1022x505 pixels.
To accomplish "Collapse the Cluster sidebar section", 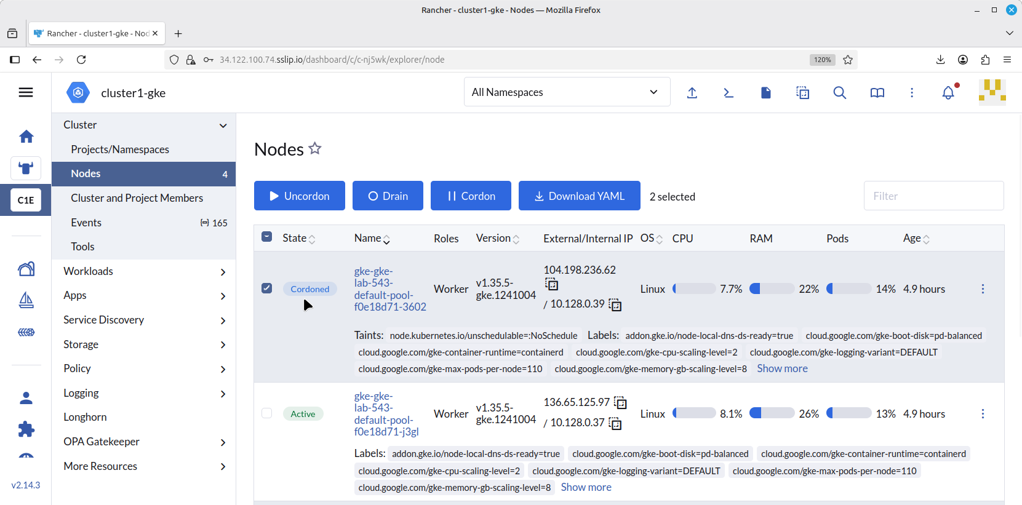I will pos(223,125).
